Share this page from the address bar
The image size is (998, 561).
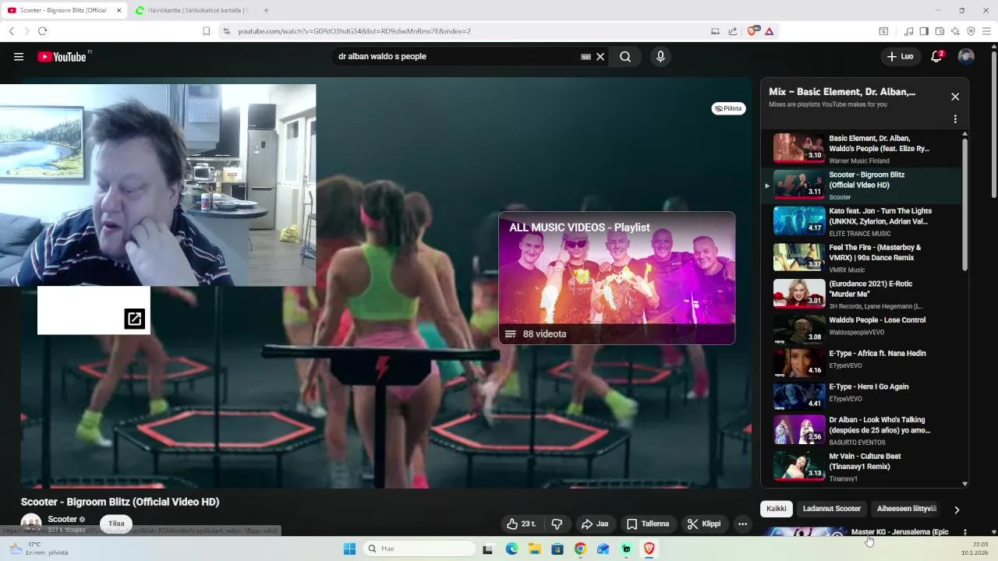pyautogui.click(x=733, y=31)
